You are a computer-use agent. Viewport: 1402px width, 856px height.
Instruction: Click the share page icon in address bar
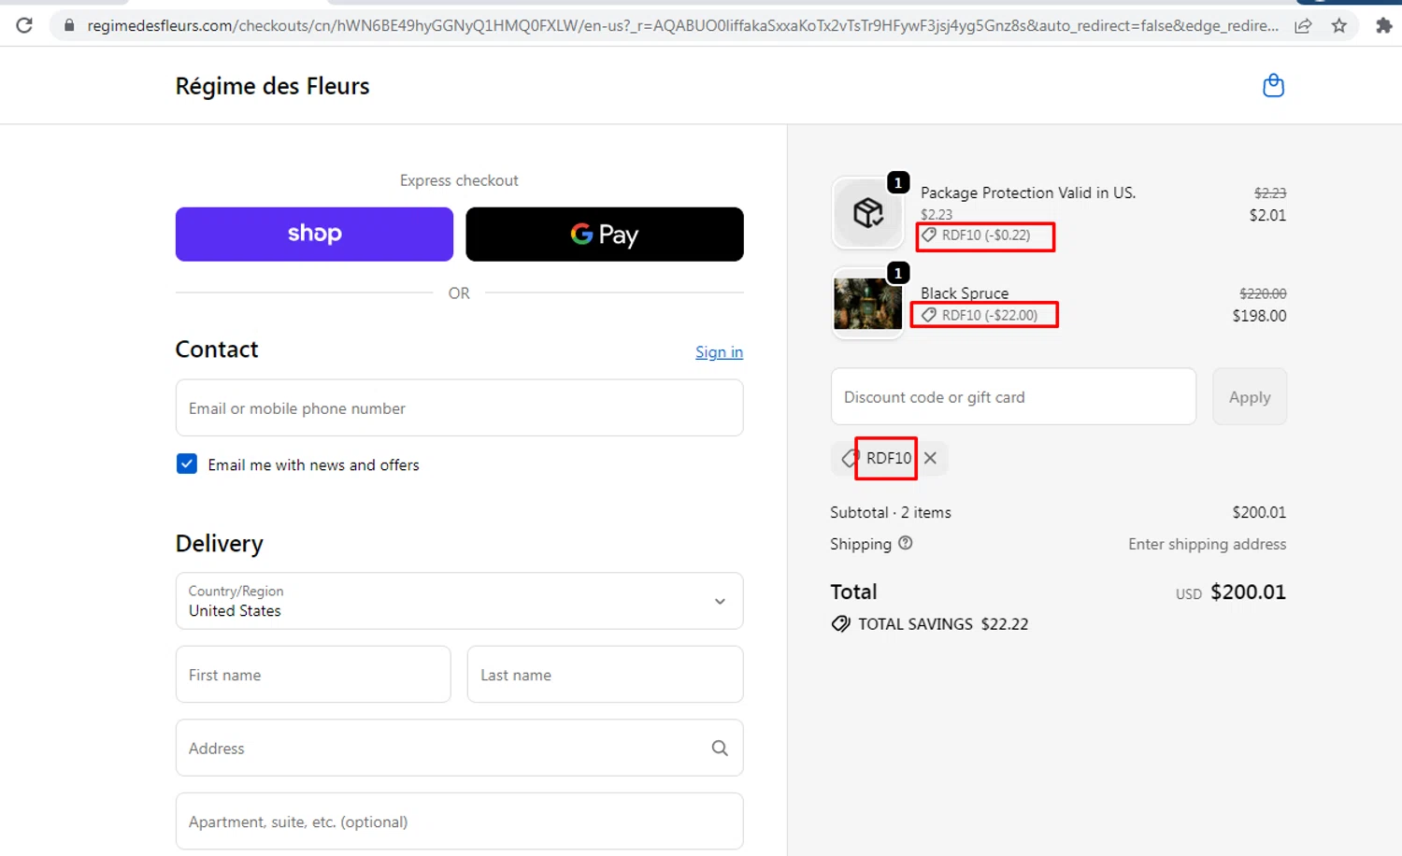(x=1303, y=26)
